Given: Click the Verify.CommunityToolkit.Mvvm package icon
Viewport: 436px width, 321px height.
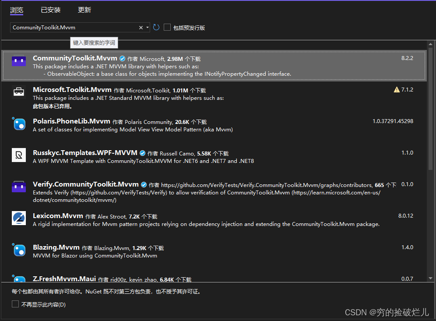Looking at the screenshot, I should [18, 187].
